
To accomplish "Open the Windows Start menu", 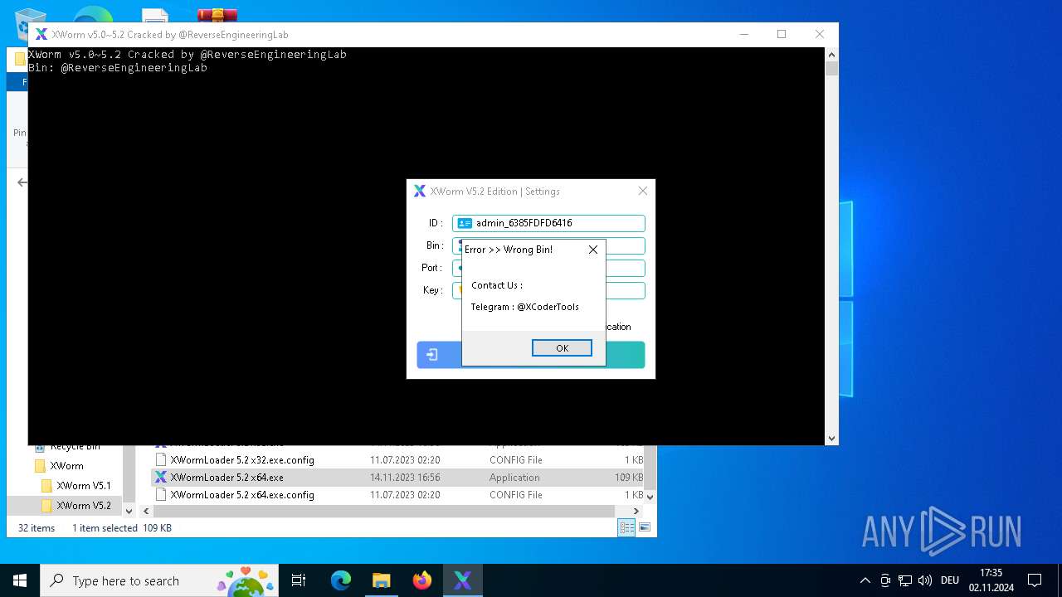I will (x=20, y=580).
